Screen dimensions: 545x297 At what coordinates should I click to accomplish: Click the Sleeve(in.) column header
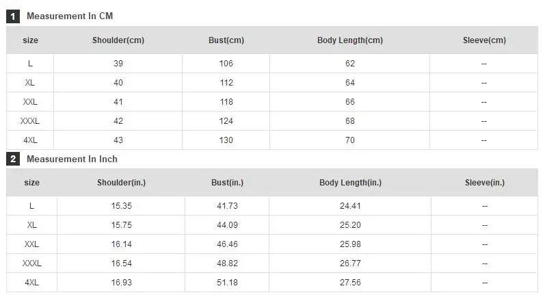(x=485, y=183)
